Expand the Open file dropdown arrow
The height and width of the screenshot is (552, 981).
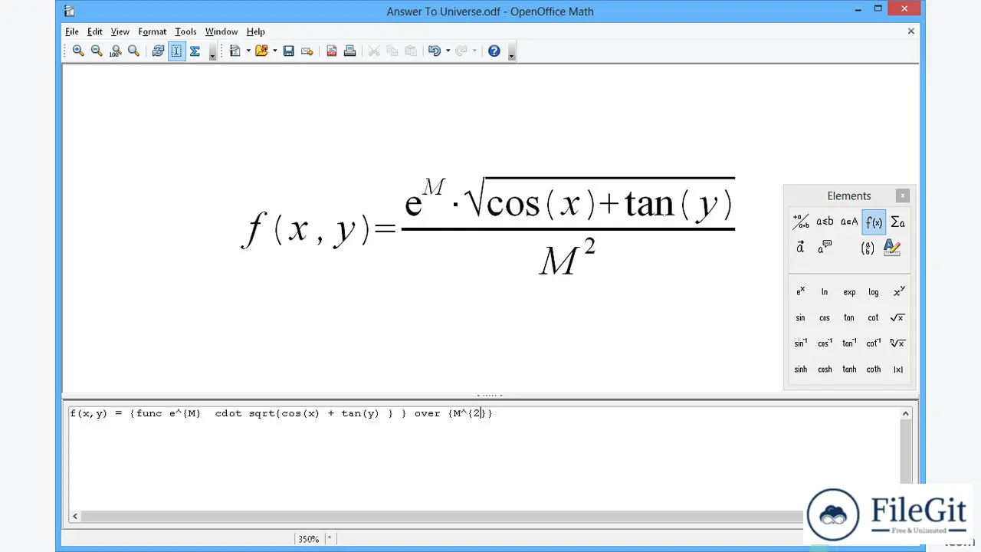tap(274, 51)
